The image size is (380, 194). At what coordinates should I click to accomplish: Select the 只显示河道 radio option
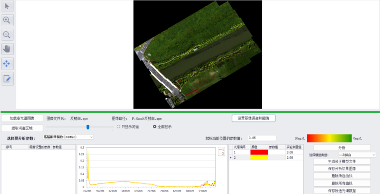(119, 127)
